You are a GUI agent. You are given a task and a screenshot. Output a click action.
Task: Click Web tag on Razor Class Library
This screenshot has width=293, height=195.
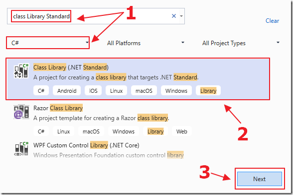click(x=181, y=131)
